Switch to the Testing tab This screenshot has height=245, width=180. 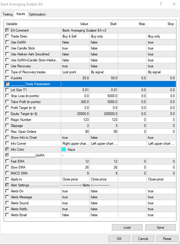(7, 14)
